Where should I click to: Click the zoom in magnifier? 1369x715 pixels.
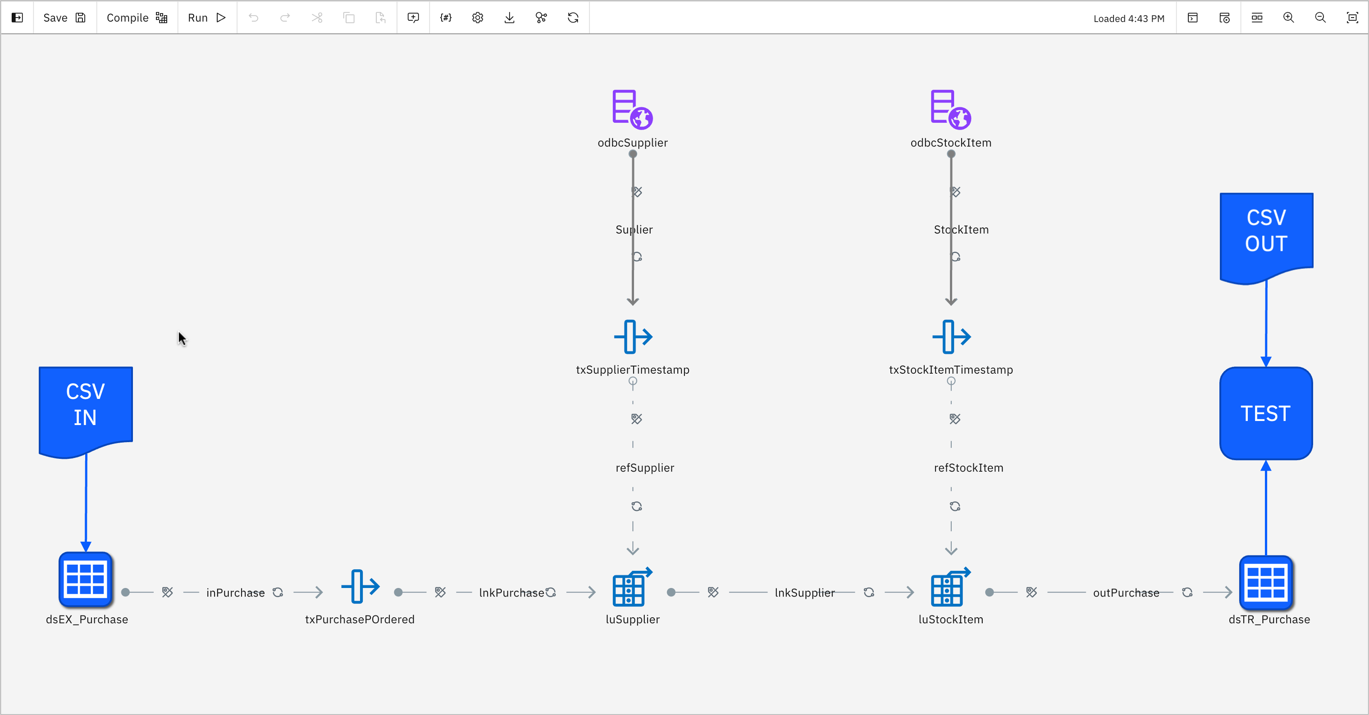tap(1288, 18)
